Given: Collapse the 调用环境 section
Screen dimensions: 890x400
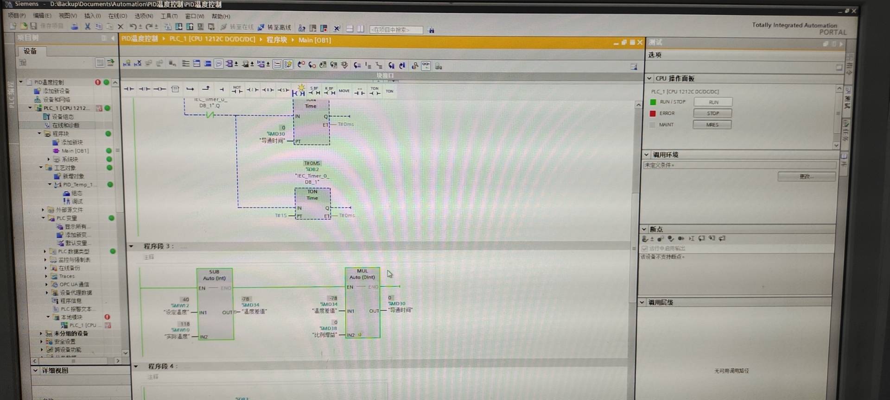Looking at the screenshot, I should coord(647,155).
